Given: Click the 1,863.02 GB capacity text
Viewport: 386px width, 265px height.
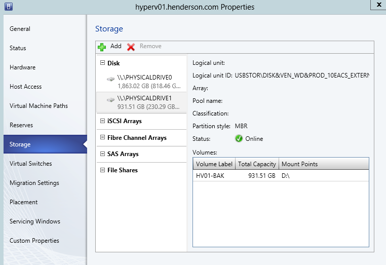Looking at the screenshot, I should (x=149, y=86).
